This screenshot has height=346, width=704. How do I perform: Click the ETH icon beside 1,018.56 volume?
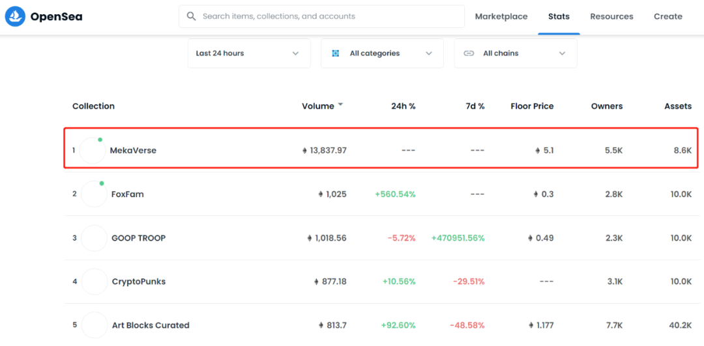[310, 238]
